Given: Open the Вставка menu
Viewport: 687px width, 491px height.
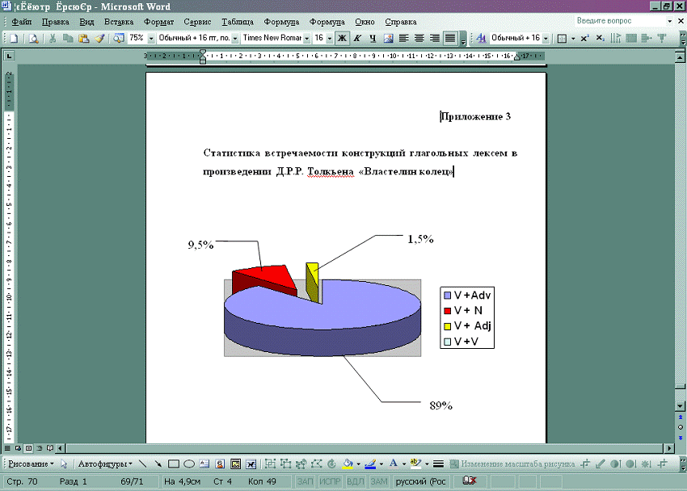Looking at the screenshot, I should [118, 22].
